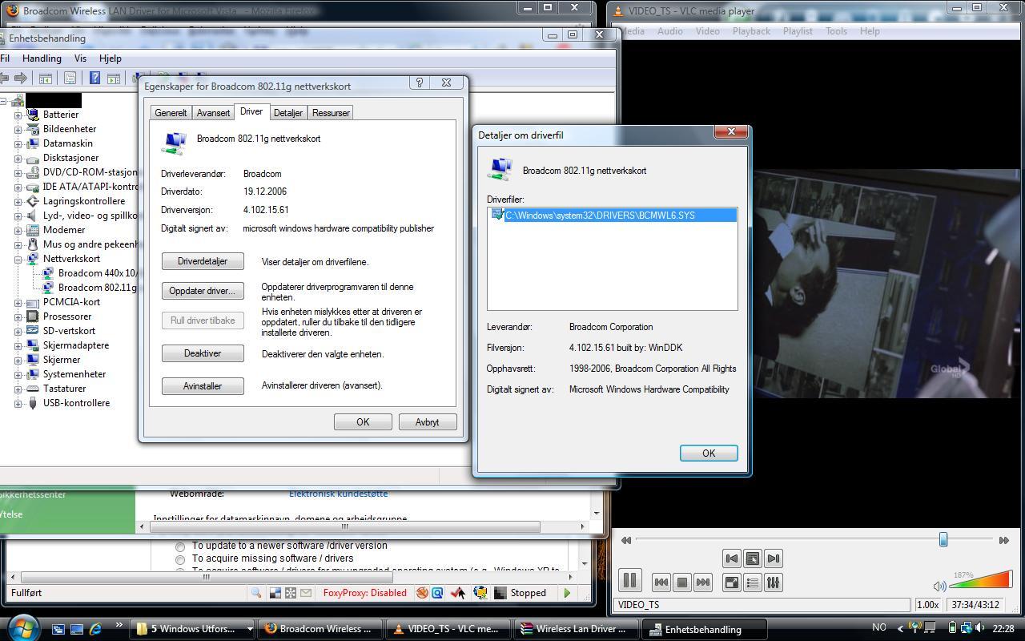1025x641 pixels.
Task: Open the VLC Video menu
Action: pyautogui.click(x=707, y=31)
